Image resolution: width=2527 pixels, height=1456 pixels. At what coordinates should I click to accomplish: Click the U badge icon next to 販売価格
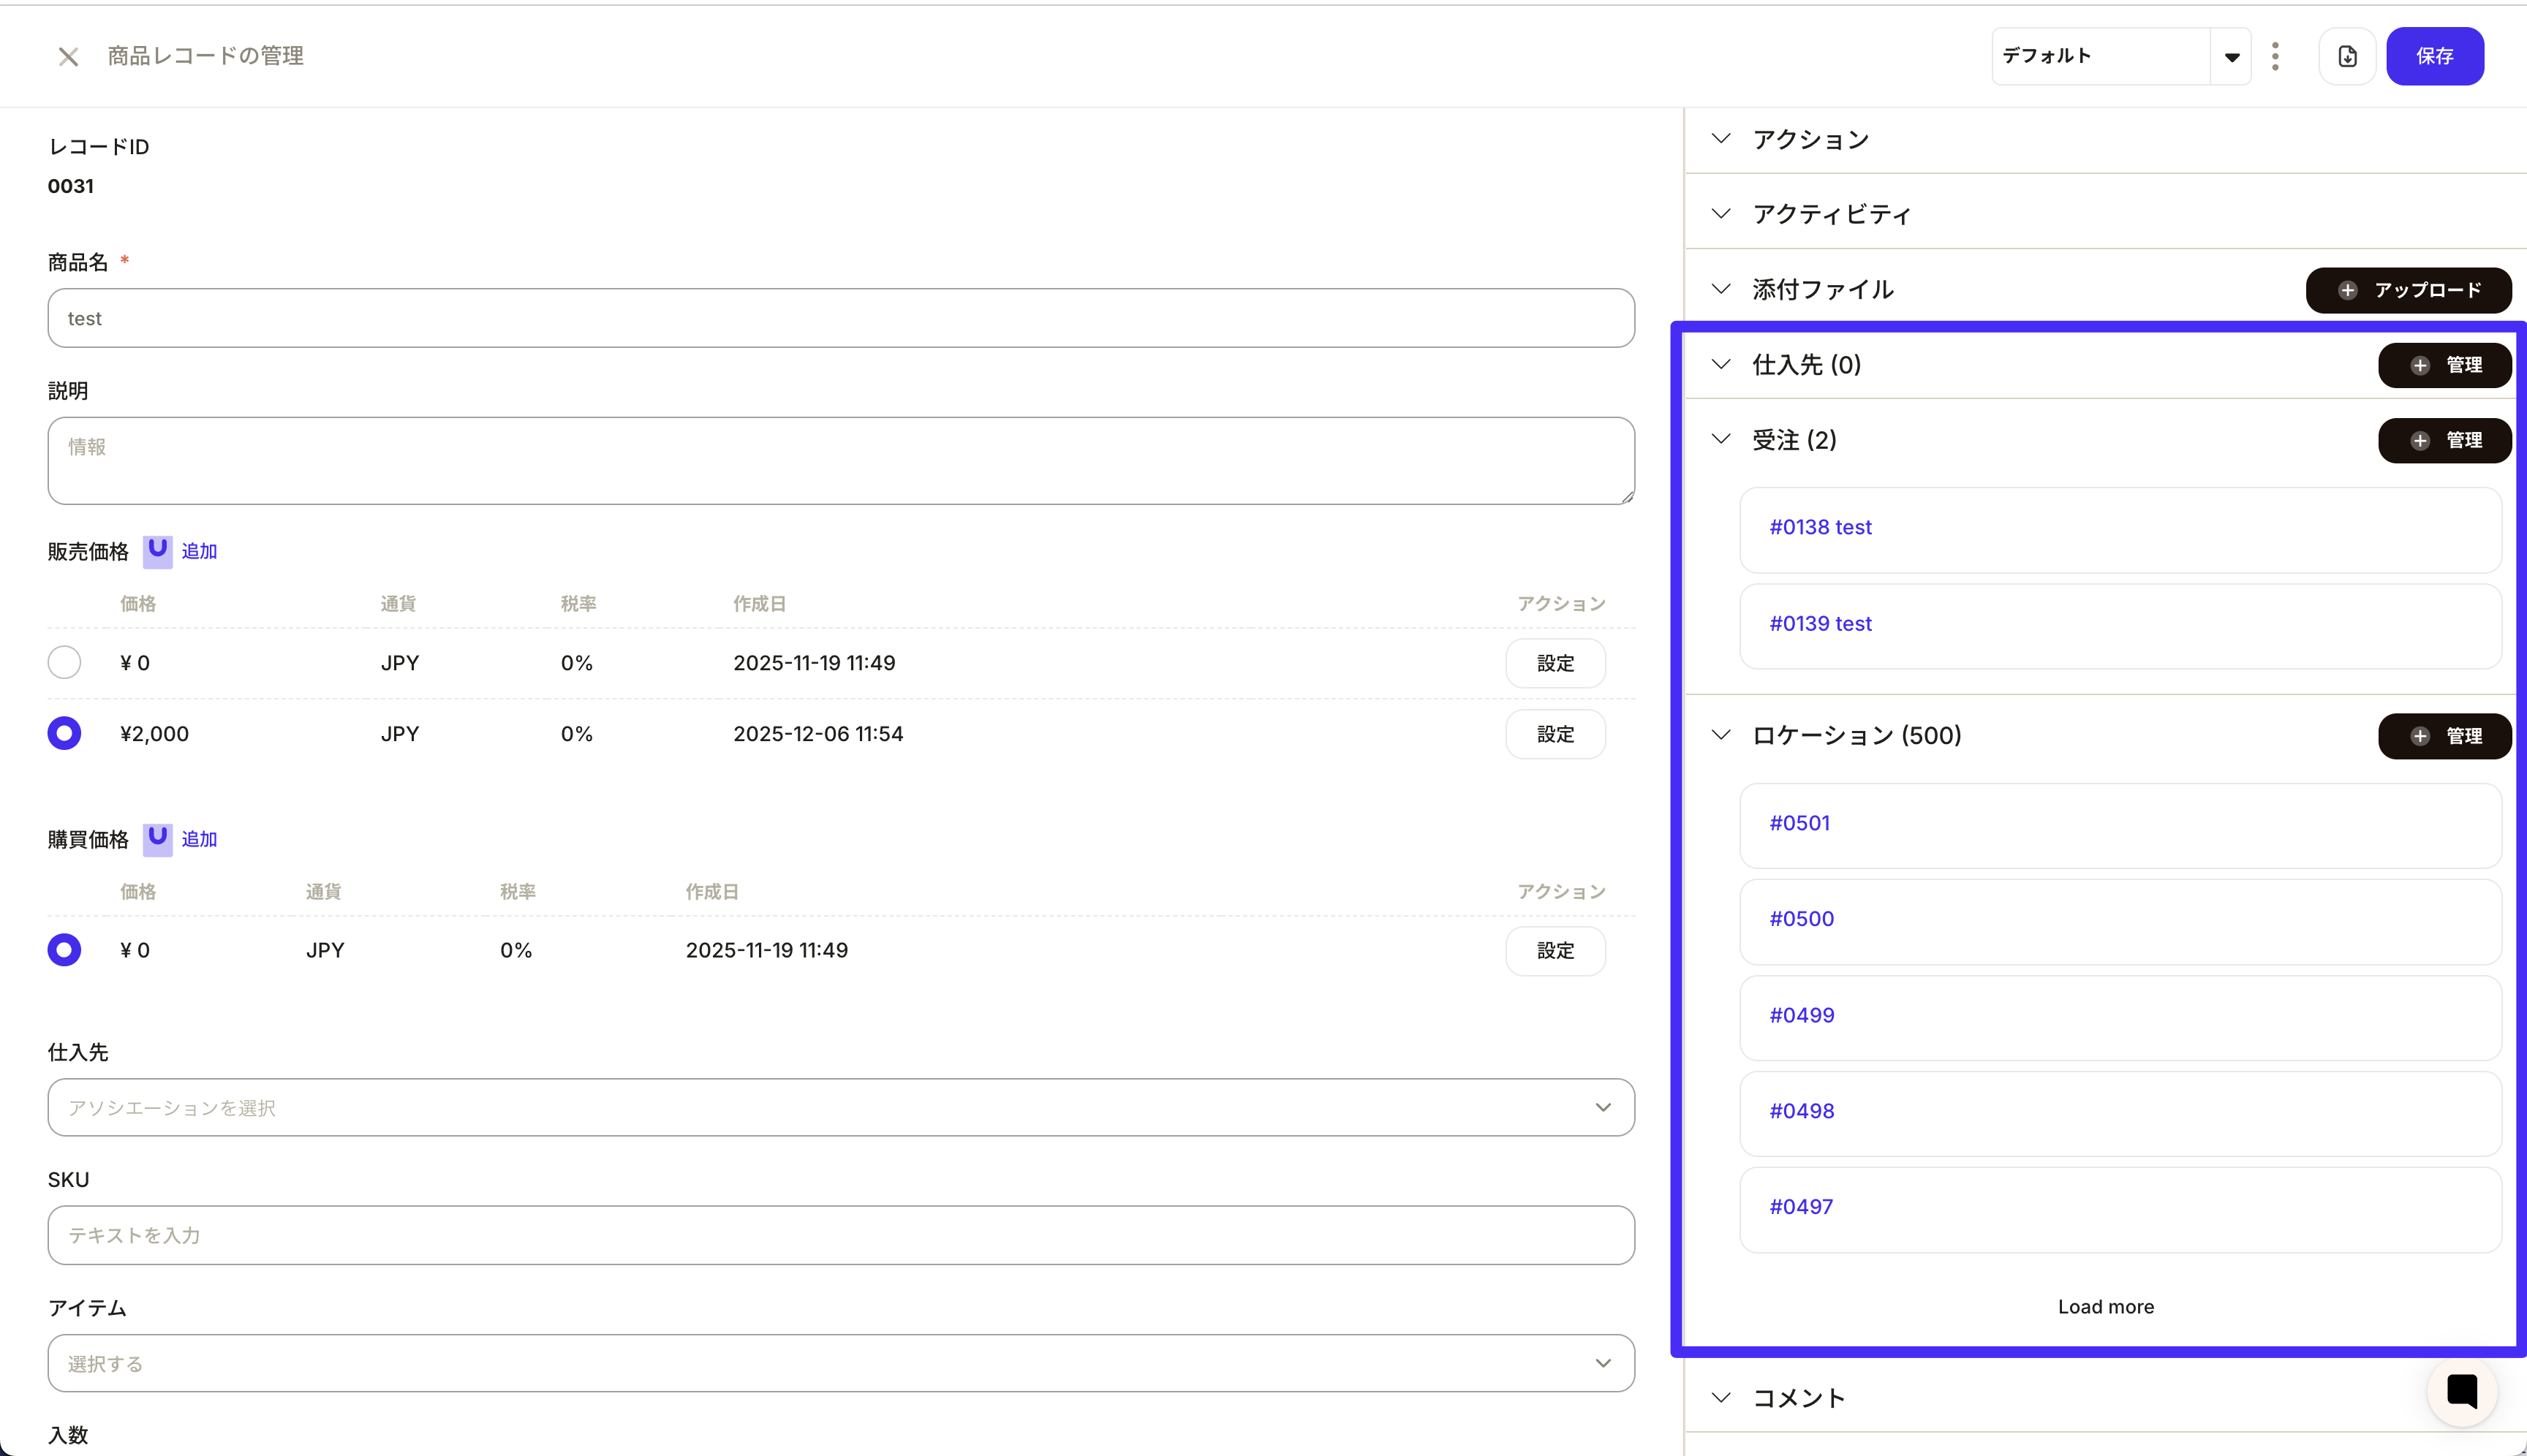pyautogui.click(x=157, y=551)
